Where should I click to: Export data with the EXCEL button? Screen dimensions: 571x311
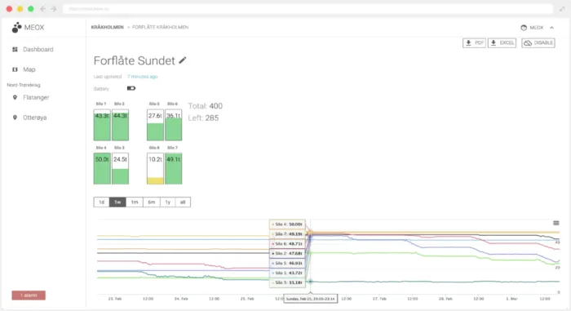502,43
